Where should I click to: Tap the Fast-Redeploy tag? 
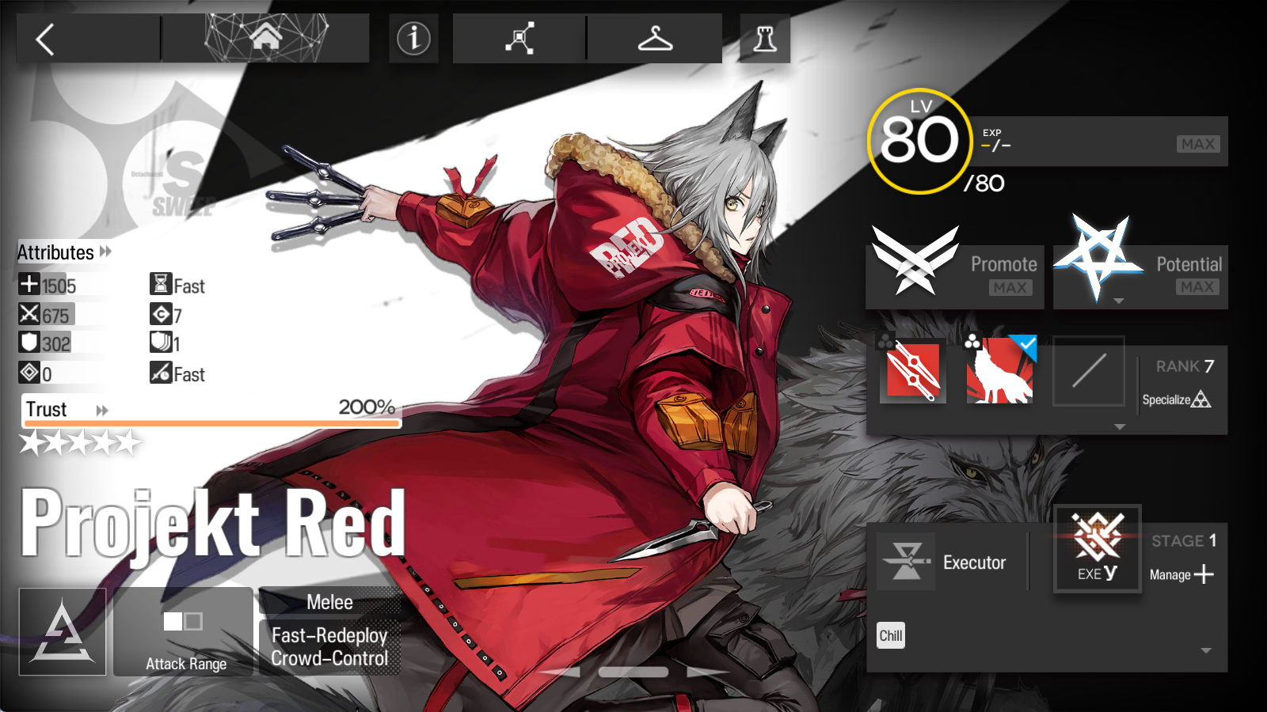click(329, 635)
